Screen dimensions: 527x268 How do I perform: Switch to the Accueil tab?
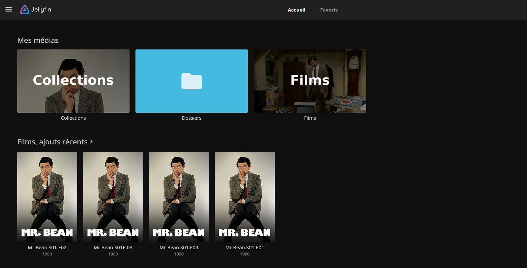click(296, 10)
